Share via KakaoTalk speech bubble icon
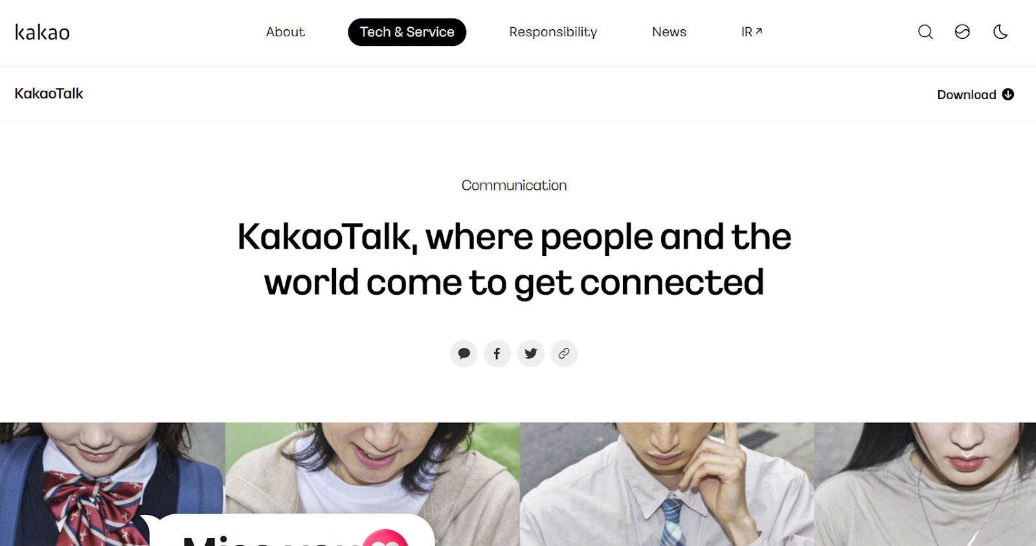The height and width of the screenshot is (546, 1036). point(464,354)
